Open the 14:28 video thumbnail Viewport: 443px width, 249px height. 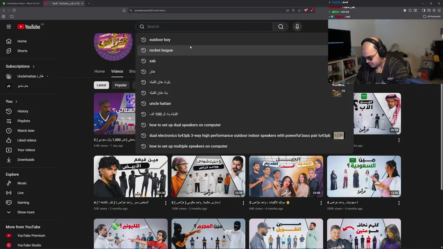coord(130,176)
